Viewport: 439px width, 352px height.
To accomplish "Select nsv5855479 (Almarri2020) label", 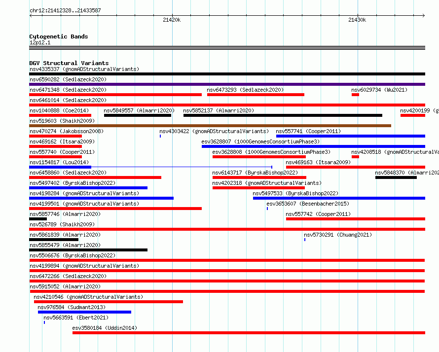I will [x=65, y=245].
